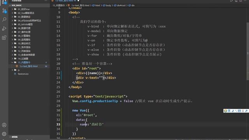249x140 pixels.
Task: Place cursor inside v-text empty quotes
Action: (101, 78)
